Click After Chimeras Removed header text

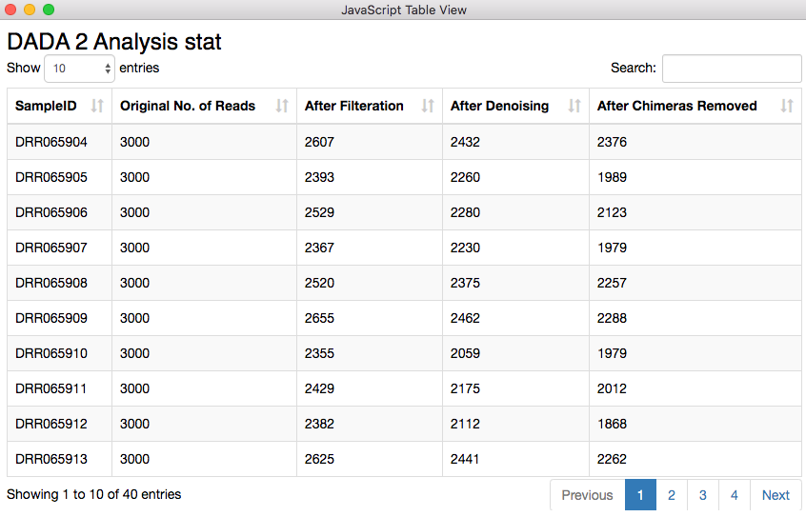tap(676, 106)
